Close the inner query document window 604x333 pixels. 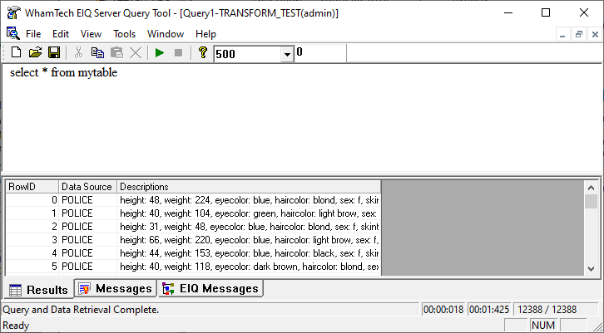coord(595,35)
